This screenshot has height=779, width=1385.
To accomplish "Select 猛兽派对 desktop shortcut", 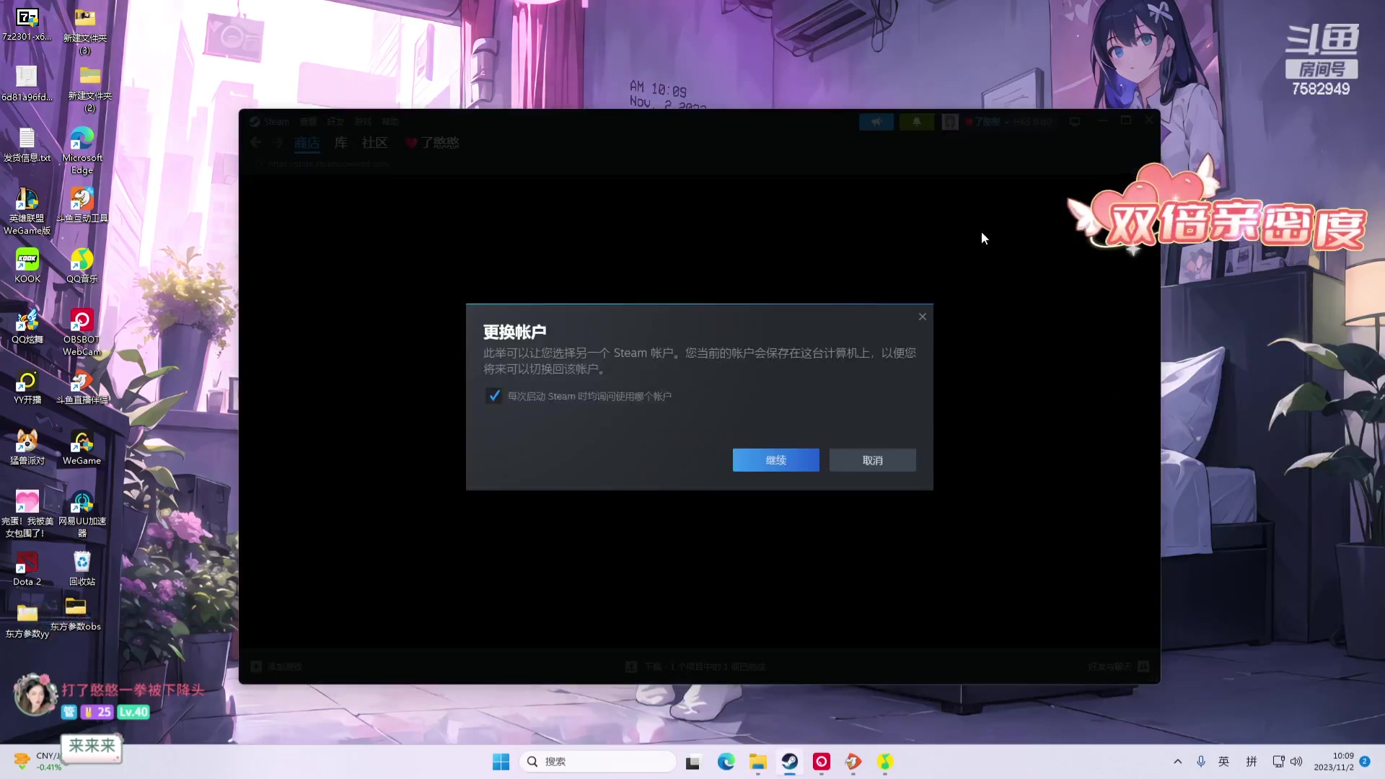I will (x=27, y=447).
